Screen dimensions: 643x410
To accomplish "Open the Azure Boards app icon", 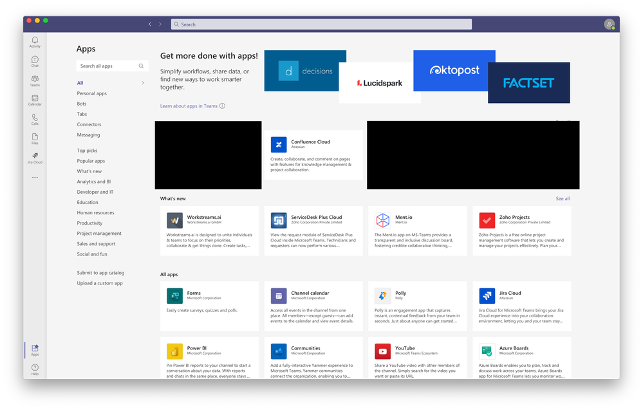I will [x=487, y=351].
